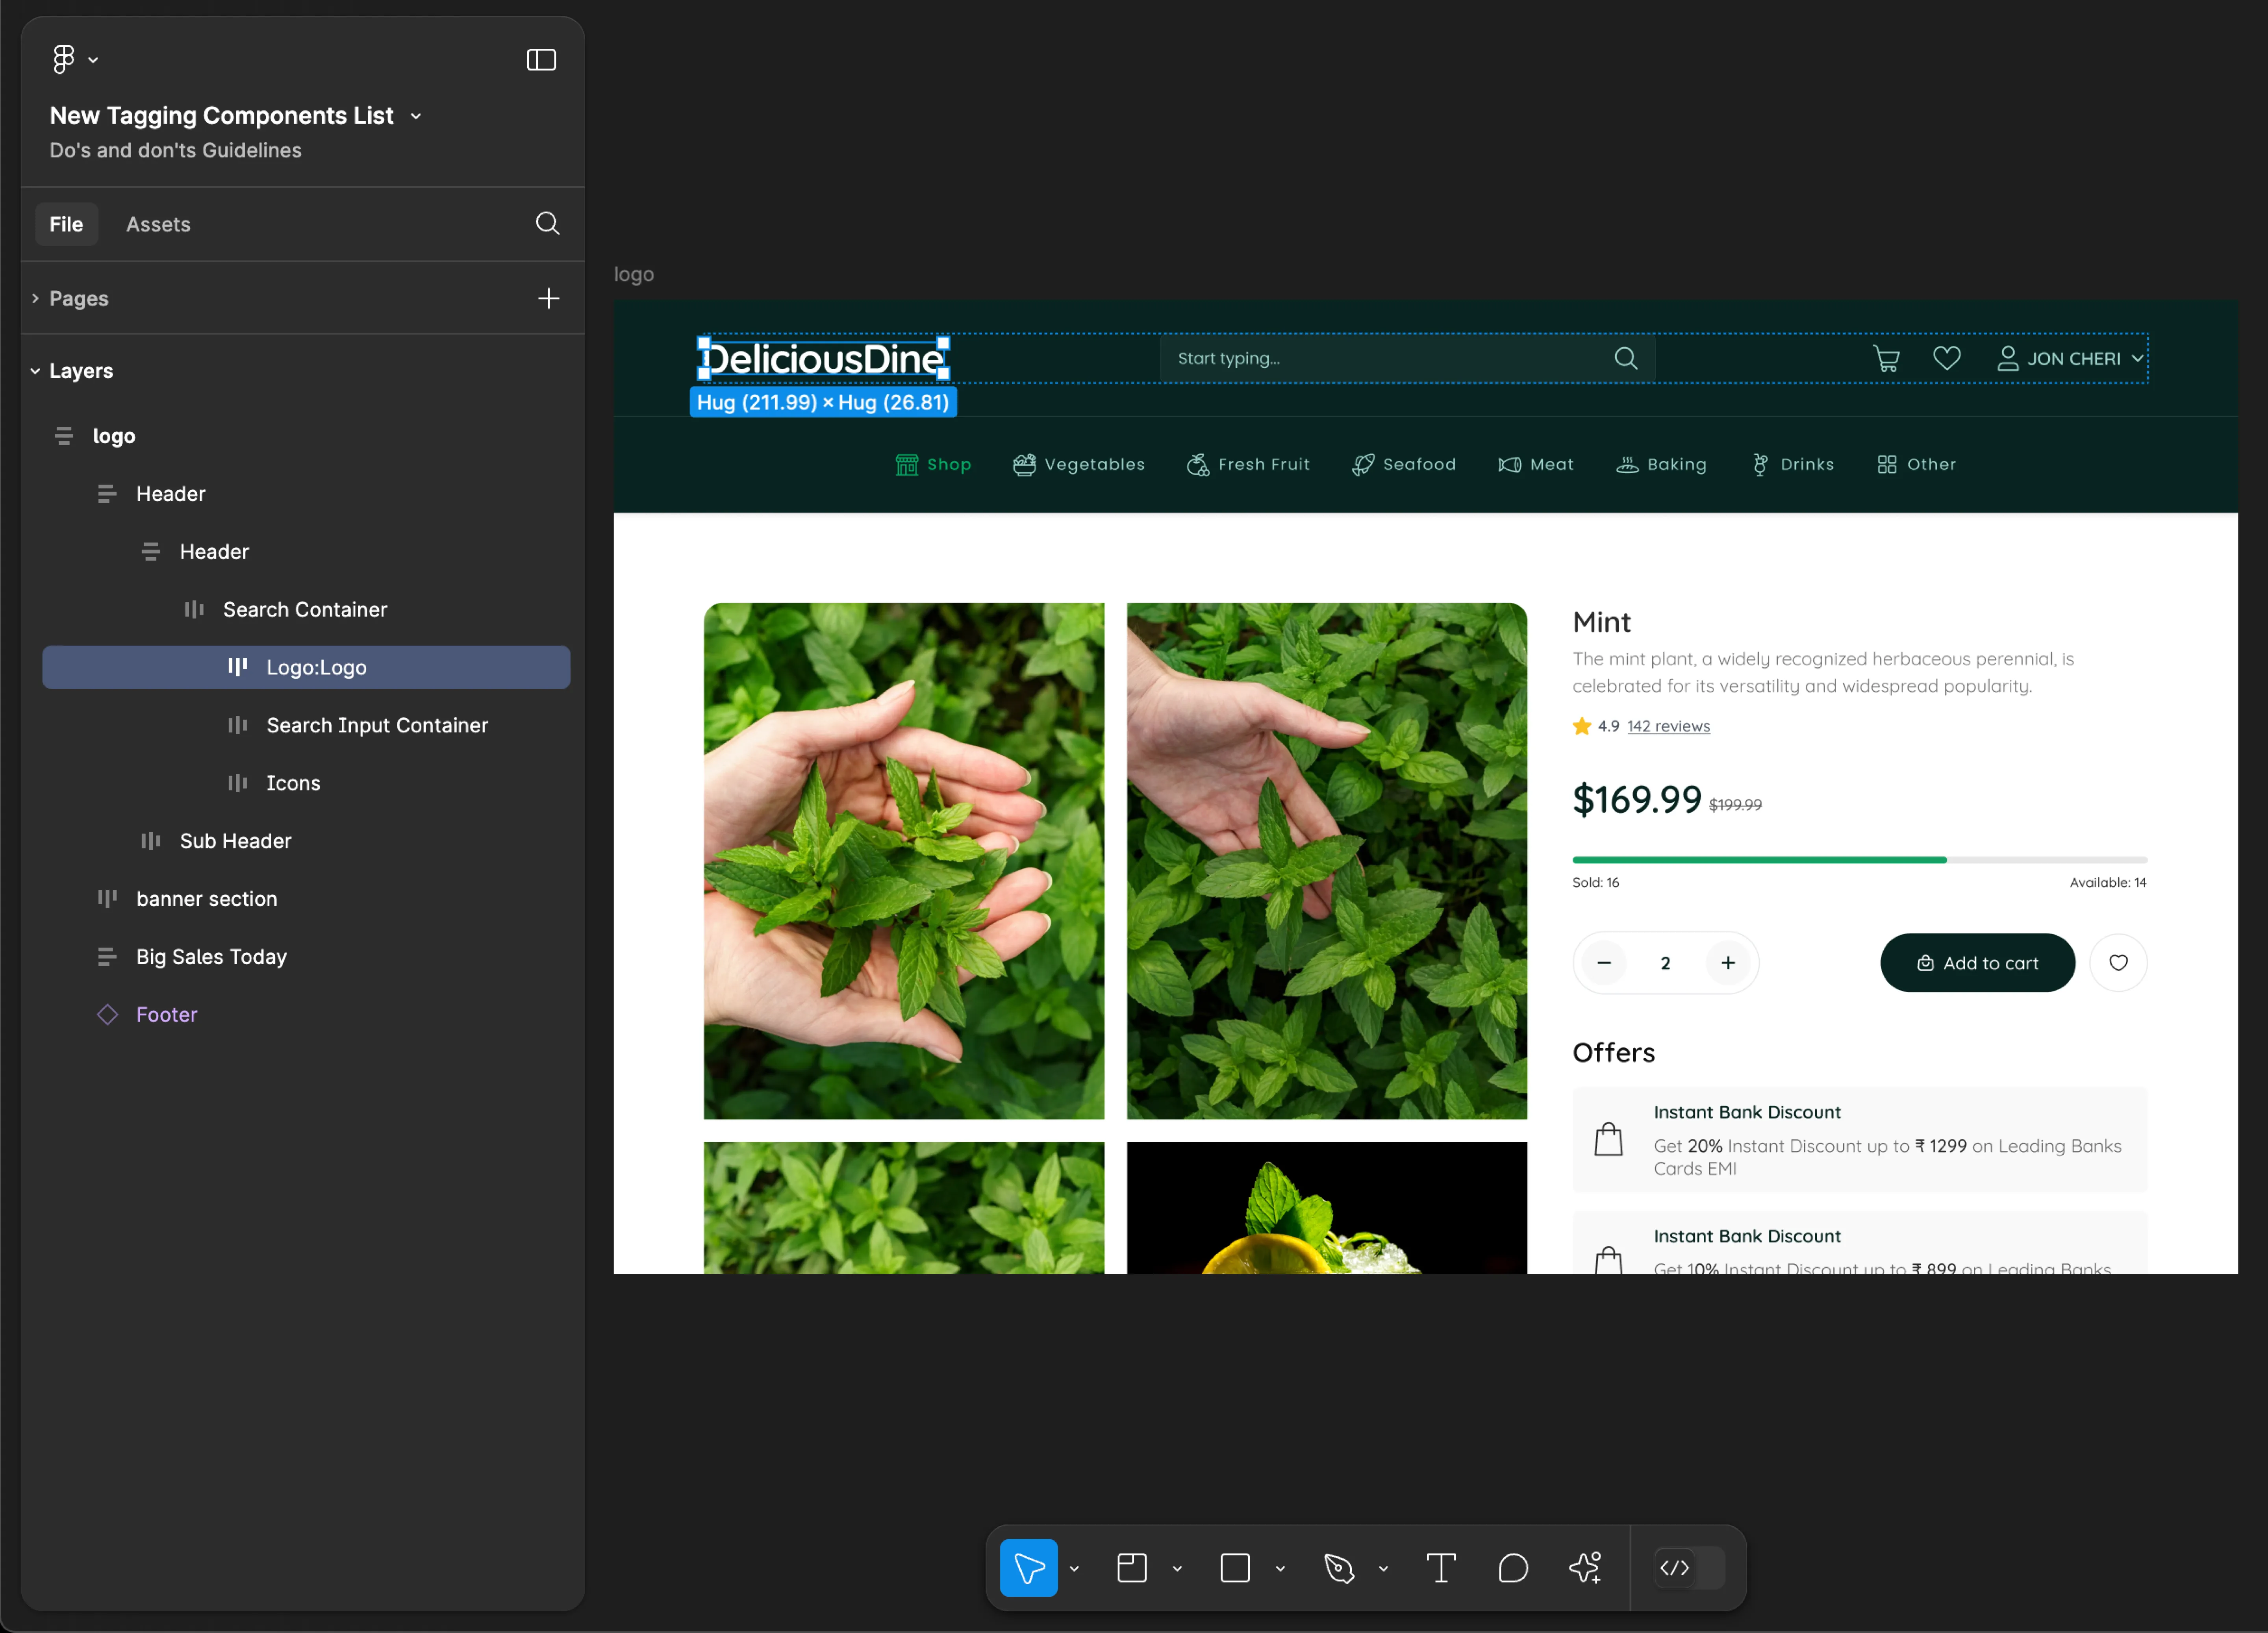Click the Code view toggle icon
The height and width of the screenshot is (1633, 2268).
click(x=1675, y=1568)
